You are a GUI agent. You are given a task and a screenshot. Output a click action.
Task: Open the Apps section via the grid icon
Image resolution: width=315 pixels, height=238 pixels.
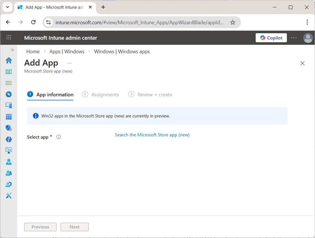pyautogui.click(x=9, y=116)
